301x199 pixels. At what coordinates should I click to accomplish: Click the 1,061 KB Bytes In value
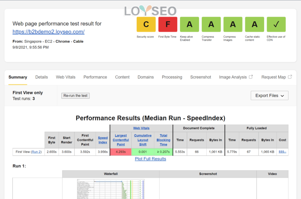[216, 152]
